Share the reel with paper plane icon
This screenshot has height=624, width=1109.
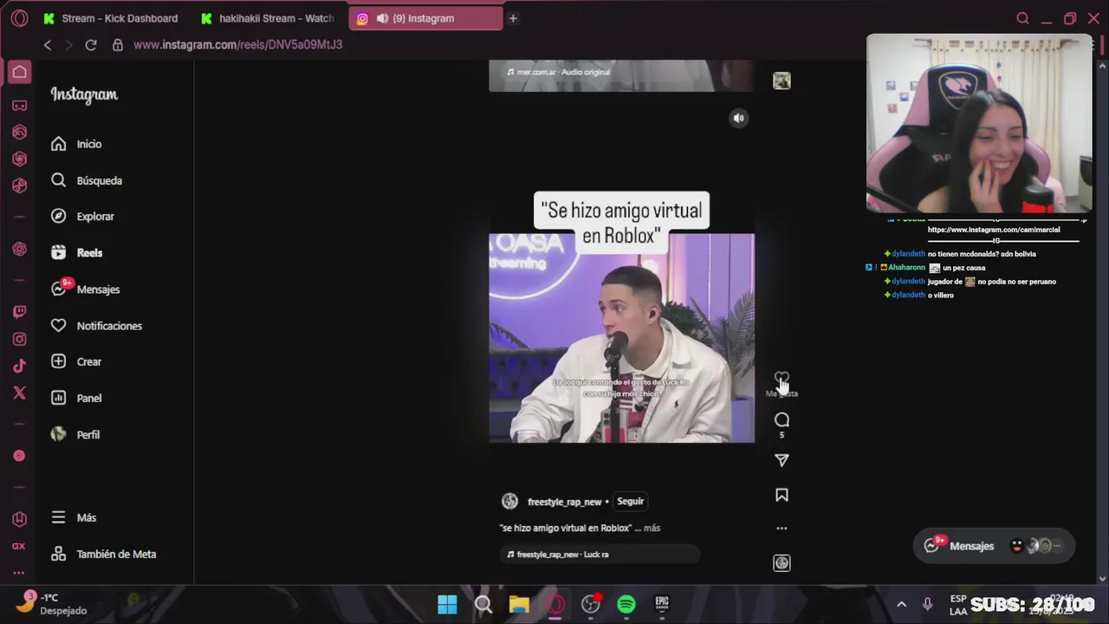(x=781, y=460)
